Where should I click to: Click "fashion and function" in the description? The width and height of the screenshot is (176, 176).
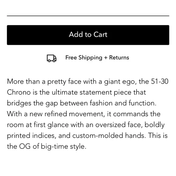[123, 103]
